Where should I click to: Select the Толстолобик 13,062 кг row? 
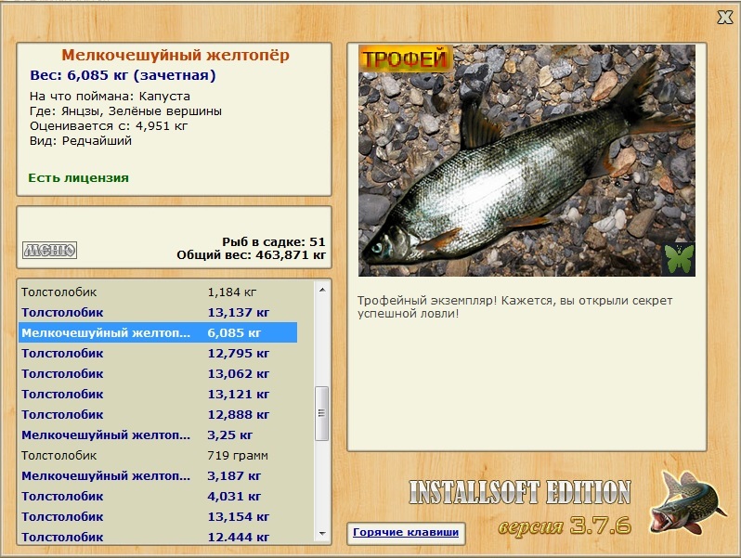(x=158, y=374)
